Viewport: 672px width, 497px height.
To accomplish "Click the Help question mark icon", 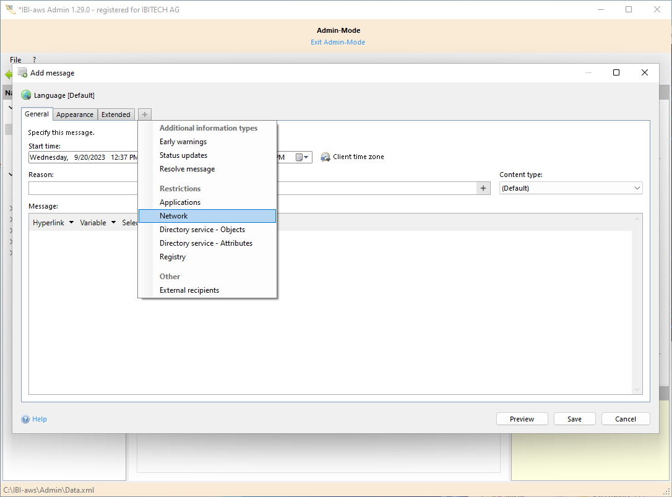I will [25, 419].
